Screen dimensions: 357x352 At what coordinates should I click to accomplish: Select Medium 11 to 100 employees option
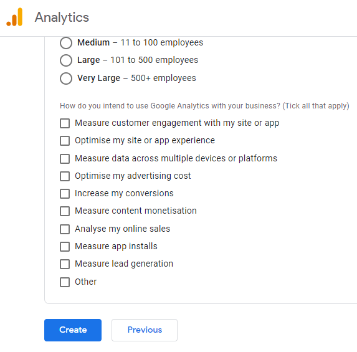[66, 43]
